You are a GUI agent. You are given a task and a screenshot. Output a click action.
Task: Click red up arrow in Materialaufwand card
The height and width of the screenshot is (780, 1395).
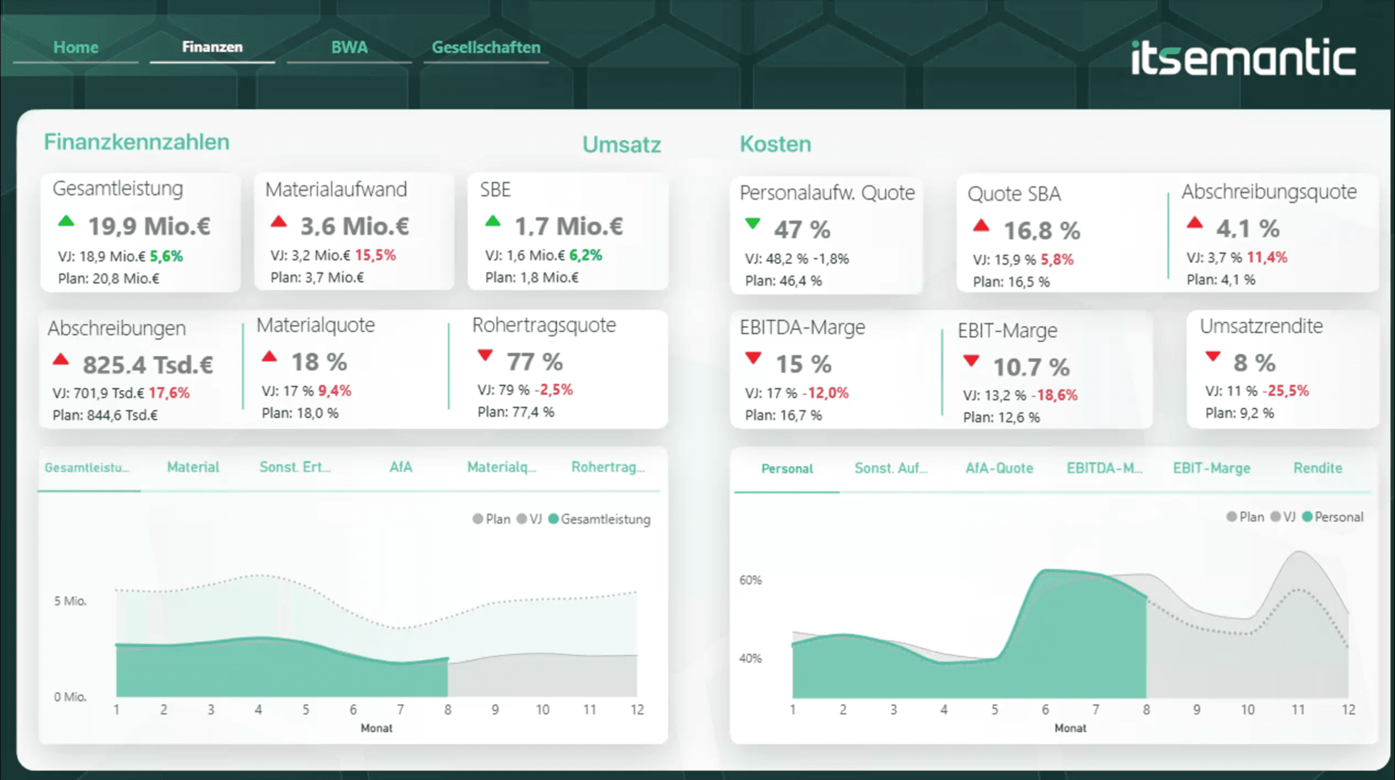coord(279,221)
